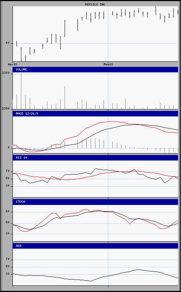
Task: Click the STOCH 20 level label
Action: (7, 234)
